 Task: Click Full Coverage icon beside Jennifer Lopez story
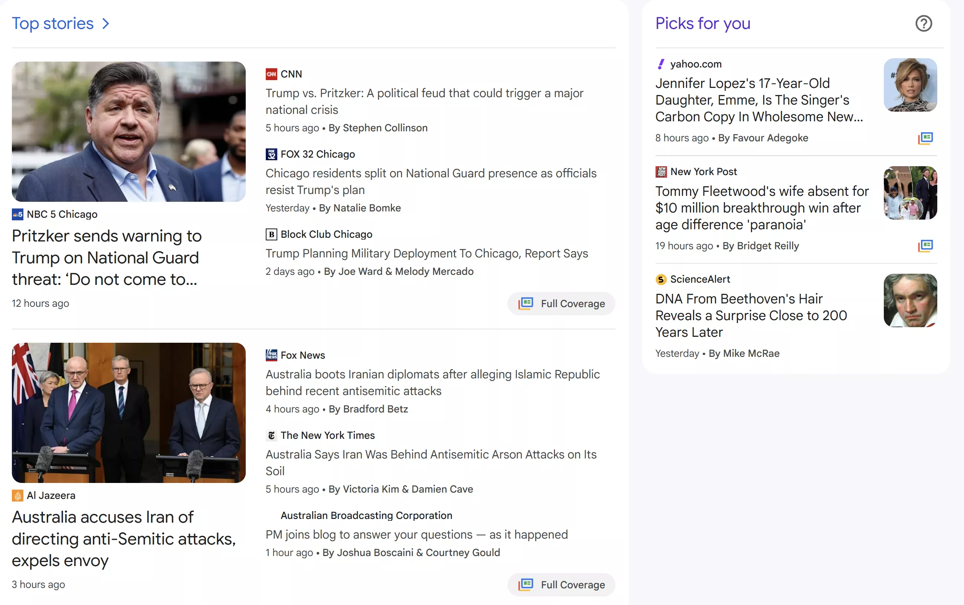click(x=925, y=138)
